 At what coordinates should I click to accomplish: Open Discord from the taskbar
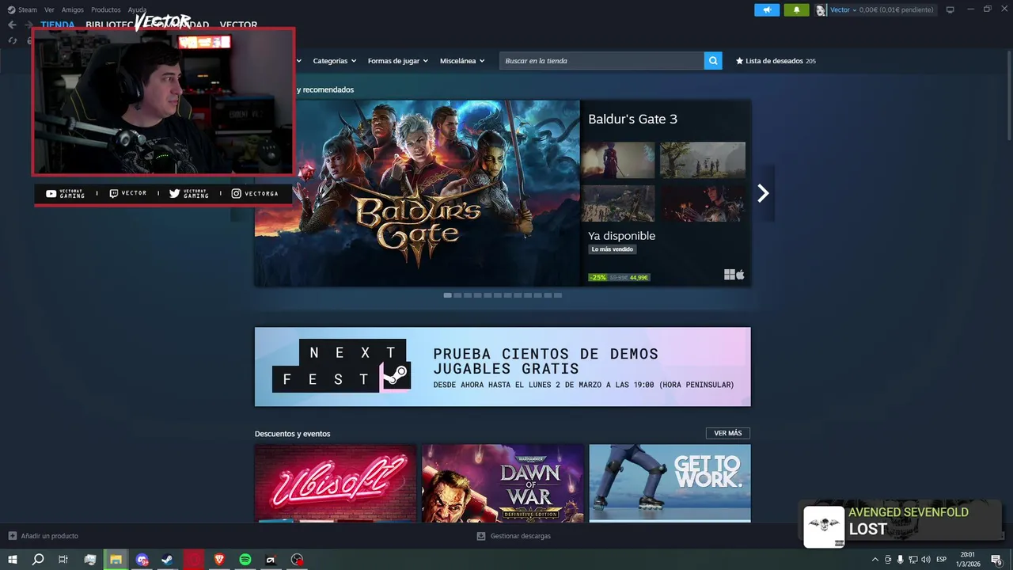pyautogui.click(x=142, y=560)
